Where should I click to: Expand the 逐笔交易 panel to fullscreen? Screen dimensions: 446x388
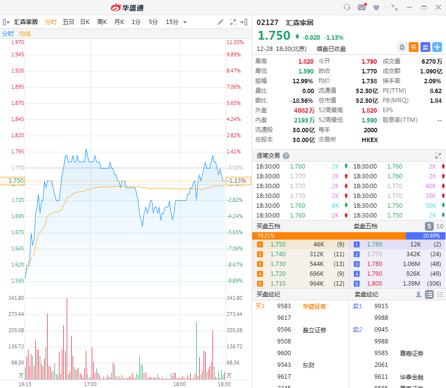coord(438,156)
